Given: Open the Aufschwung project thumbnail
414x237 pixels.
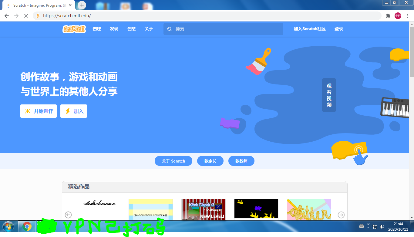Looking at the screenshot, I should point(98,209).
